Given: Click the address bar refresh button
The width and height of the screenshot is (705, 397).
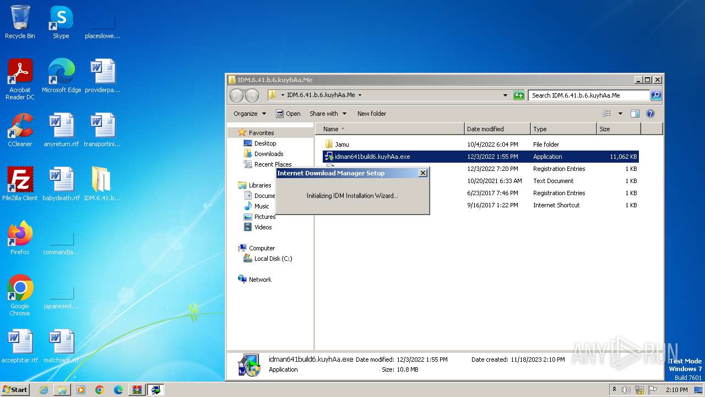Looking at the screenshot, I should [519, 95].
